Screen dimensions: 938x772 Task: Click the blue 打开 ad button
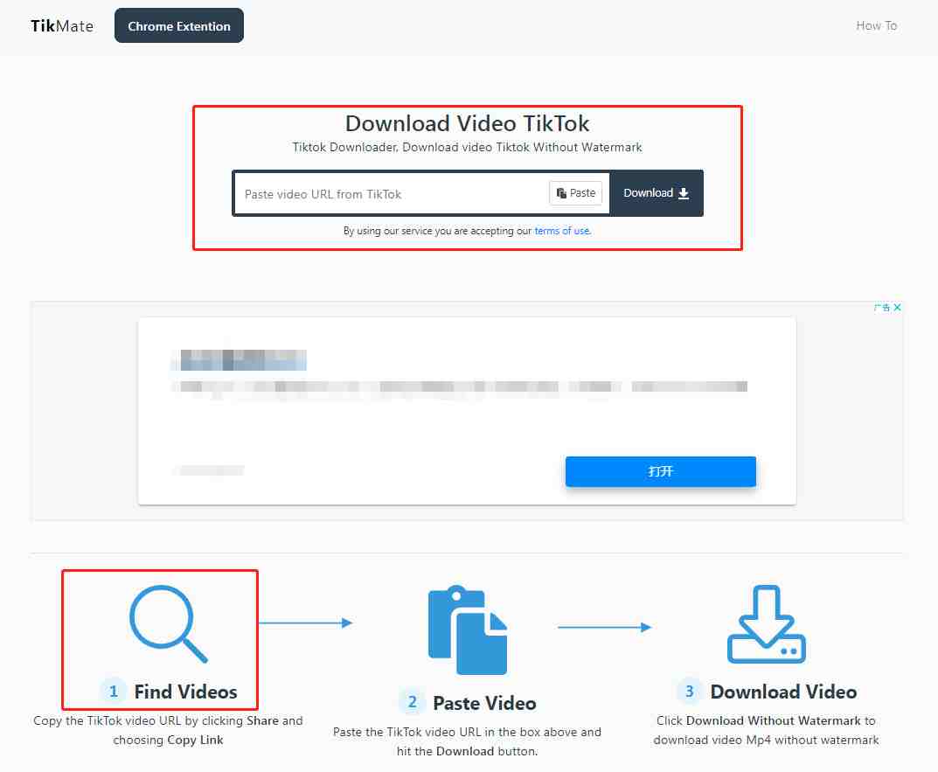pyautogui.click(x=660, y=471)
